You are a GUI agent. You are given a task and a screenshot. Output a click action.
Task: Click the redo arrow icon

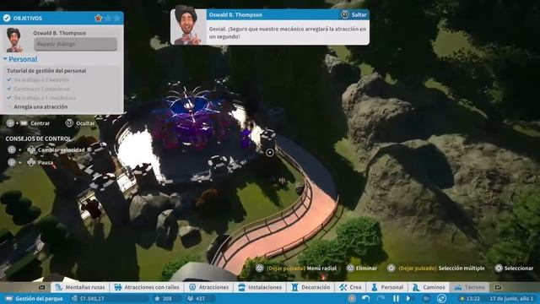pos(381,298)
